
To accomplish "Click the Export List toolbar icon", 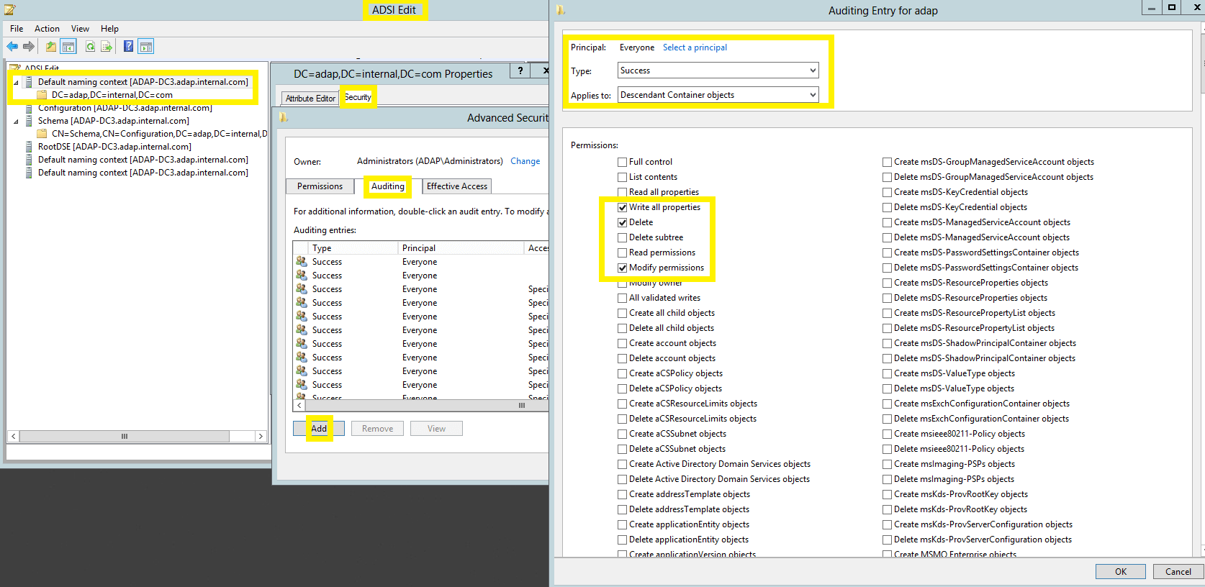I will [x=107, y=47].
